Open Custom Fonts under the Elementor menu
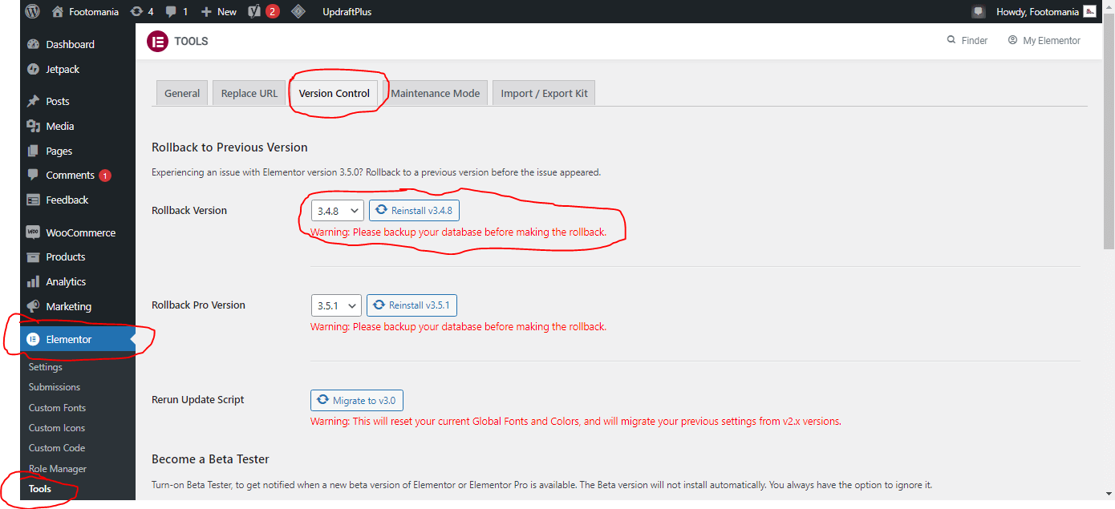Screen dimensions: 1115x509 coord(57,407)
